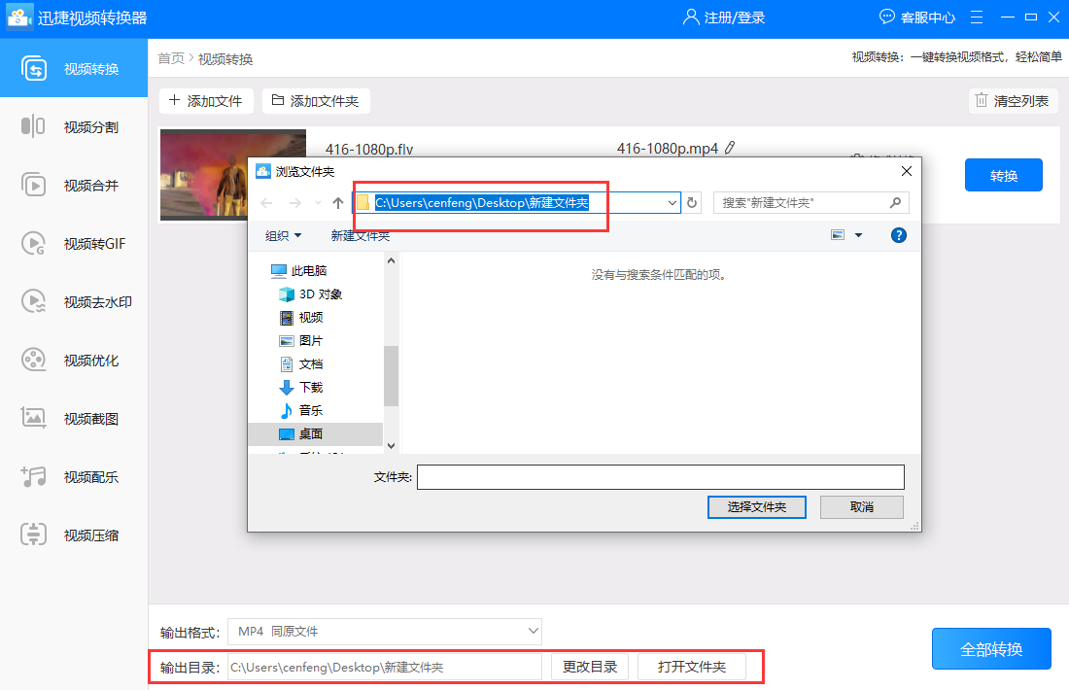
Task: Click 添加文件 button
Action: click(206, 101)
